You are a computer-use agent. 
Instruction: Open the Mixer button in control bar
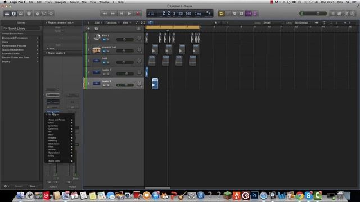coord(44,13)
